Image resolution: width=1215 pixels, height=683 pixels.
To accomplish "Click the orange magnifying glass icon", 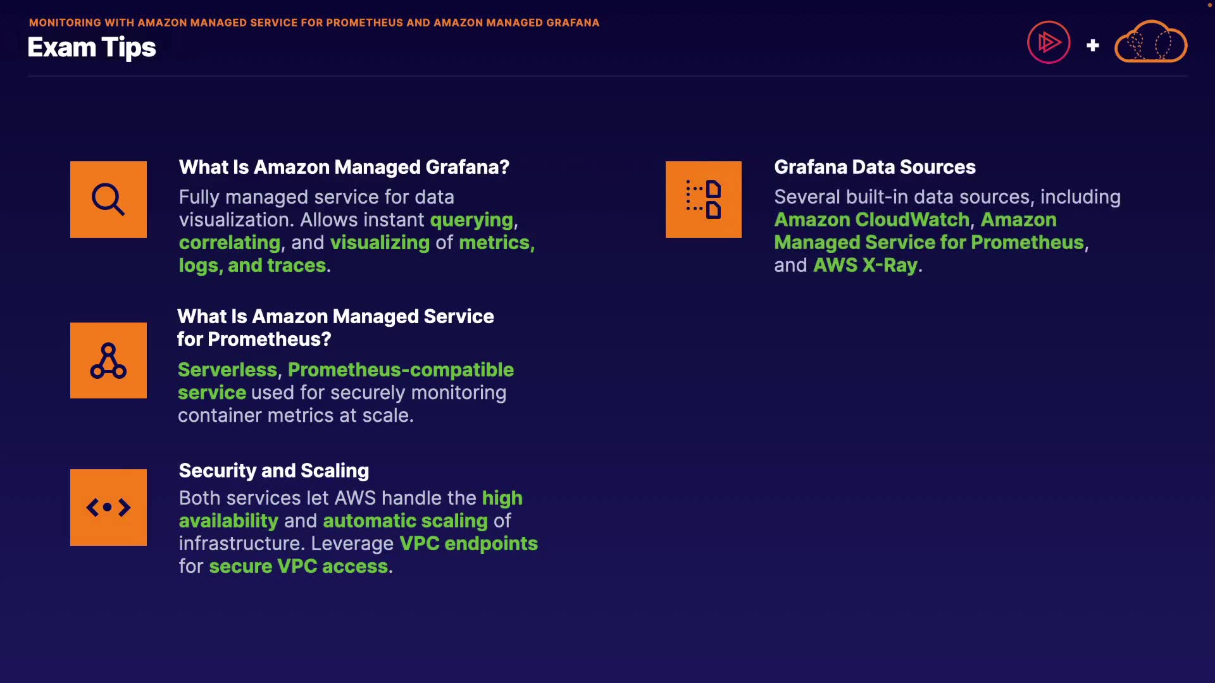I will pyautogui.click(x=108, y=199).
